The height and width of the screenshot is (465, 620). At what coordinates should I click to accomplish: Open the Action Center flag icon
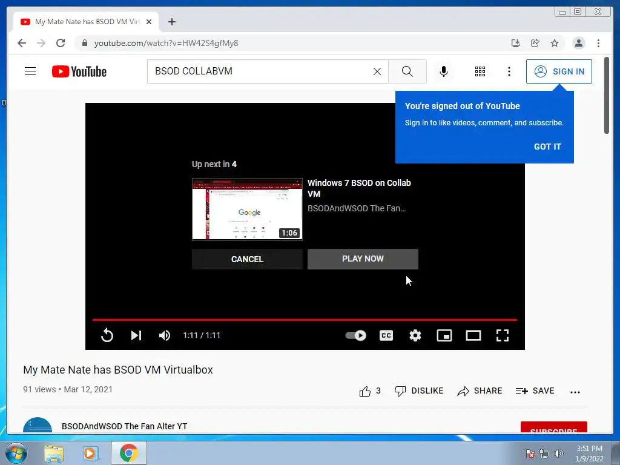click(x=529, y=453)
